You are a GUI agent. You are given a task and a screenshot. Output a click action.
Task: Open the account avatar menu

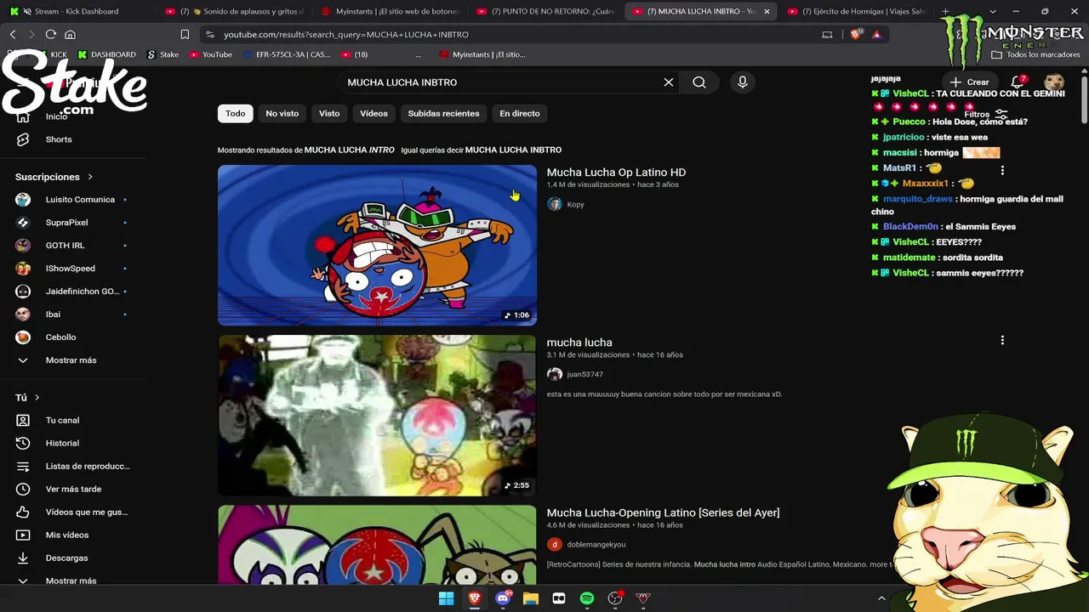pos(1054,82)
